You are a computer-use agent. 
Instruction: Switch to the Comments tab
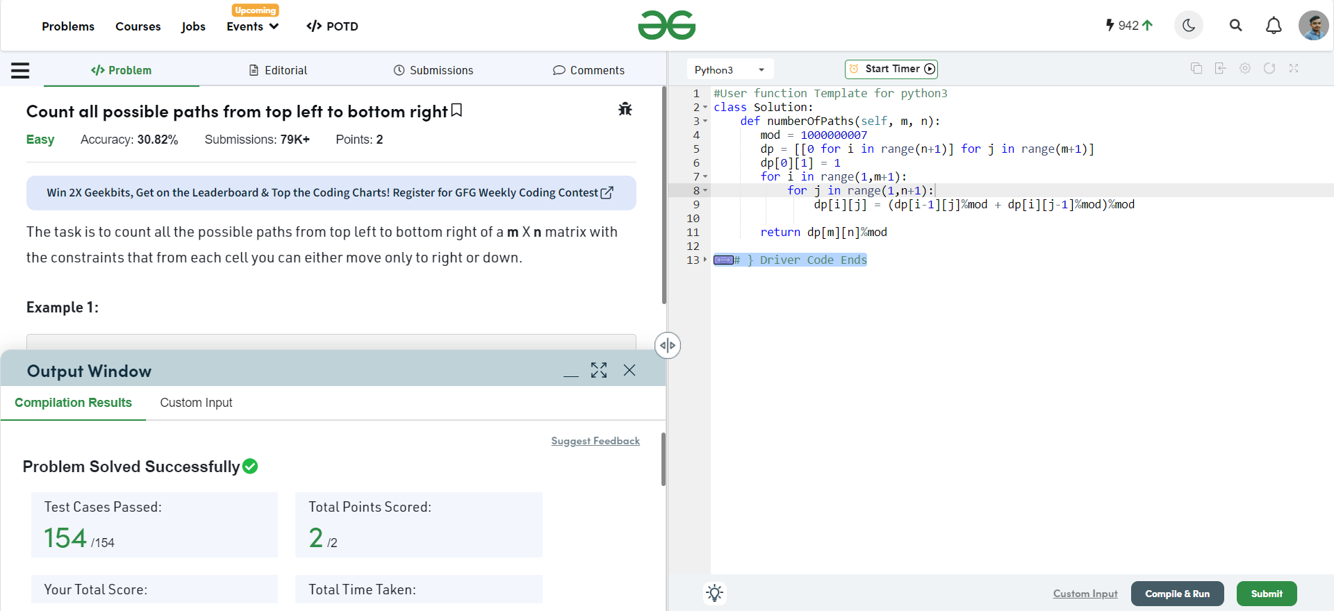pyautogui.click(x=588, y=70)
